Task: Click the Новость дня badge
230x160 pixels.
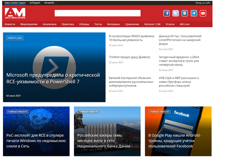Action: 15,38
